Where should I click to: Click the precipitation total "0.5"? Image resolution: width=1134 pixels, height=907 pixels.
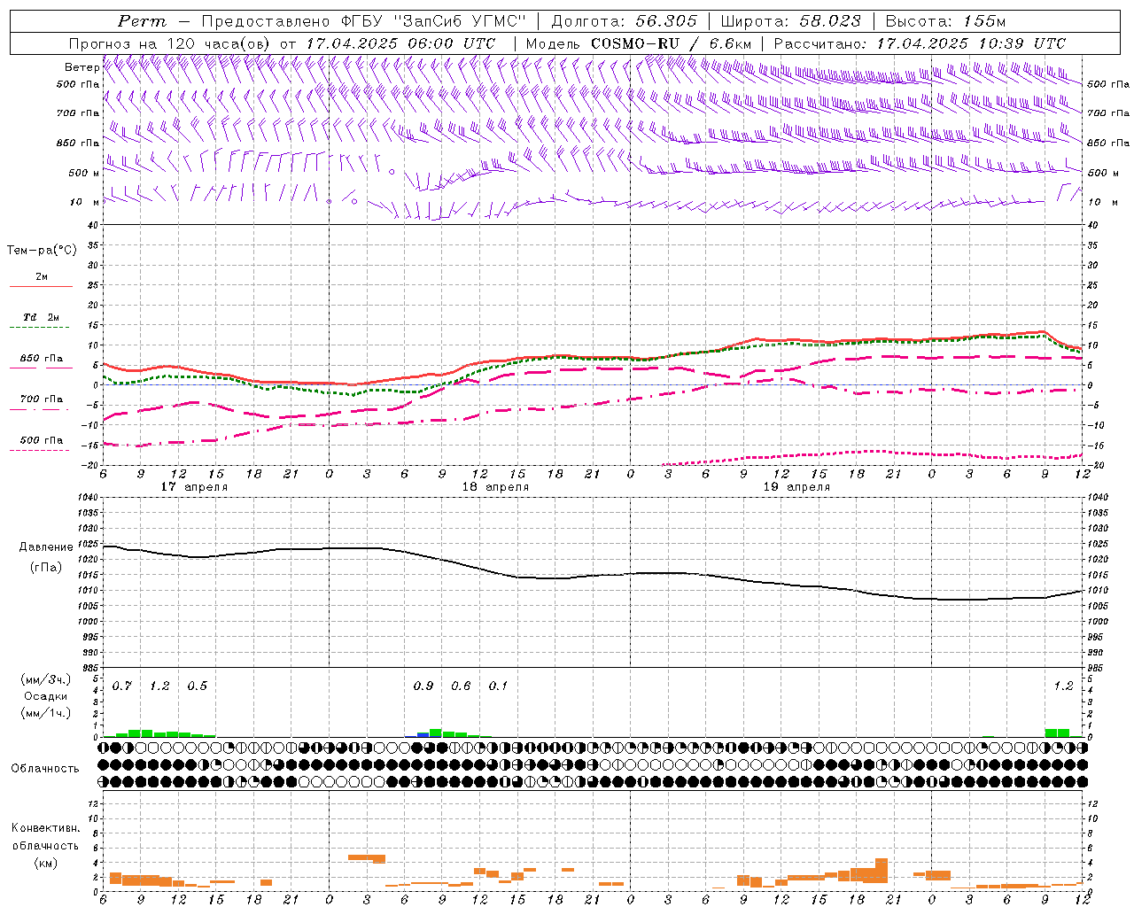click(x=198, y=686)
